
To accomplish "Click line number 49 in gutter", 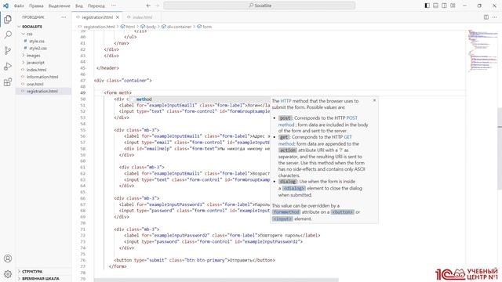I will pyautogui.click(x=83, y=92).
